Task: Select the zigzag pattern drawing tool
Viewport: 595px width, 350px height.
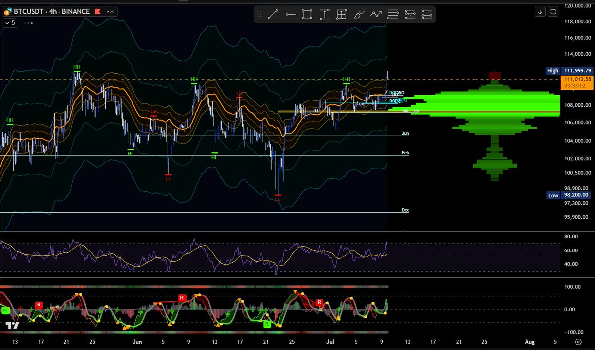Action: pyautogui.click(x=410, y=14)
